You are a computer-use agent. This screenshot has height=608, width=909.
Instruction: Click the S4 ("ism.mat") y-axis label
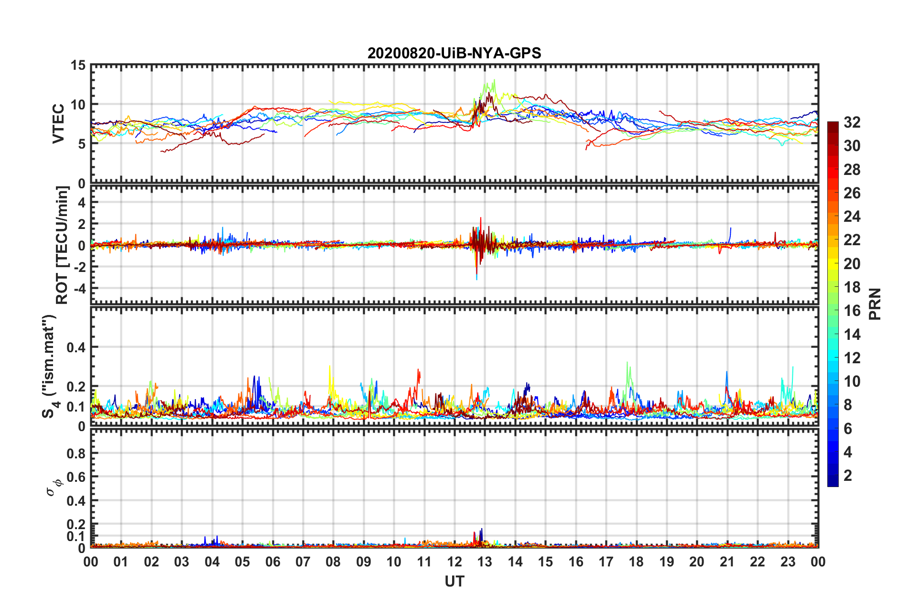50,366
